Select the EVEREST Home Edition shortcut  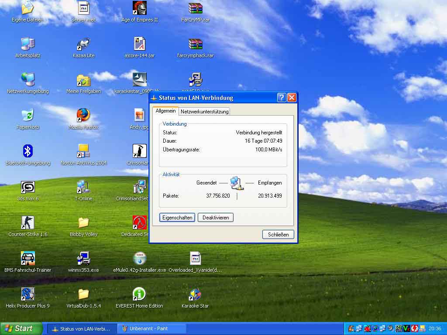(139, 297)
